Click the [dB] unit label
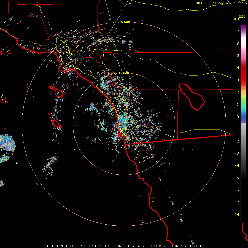Screen dimensions: 248x248 click(235, 19)
